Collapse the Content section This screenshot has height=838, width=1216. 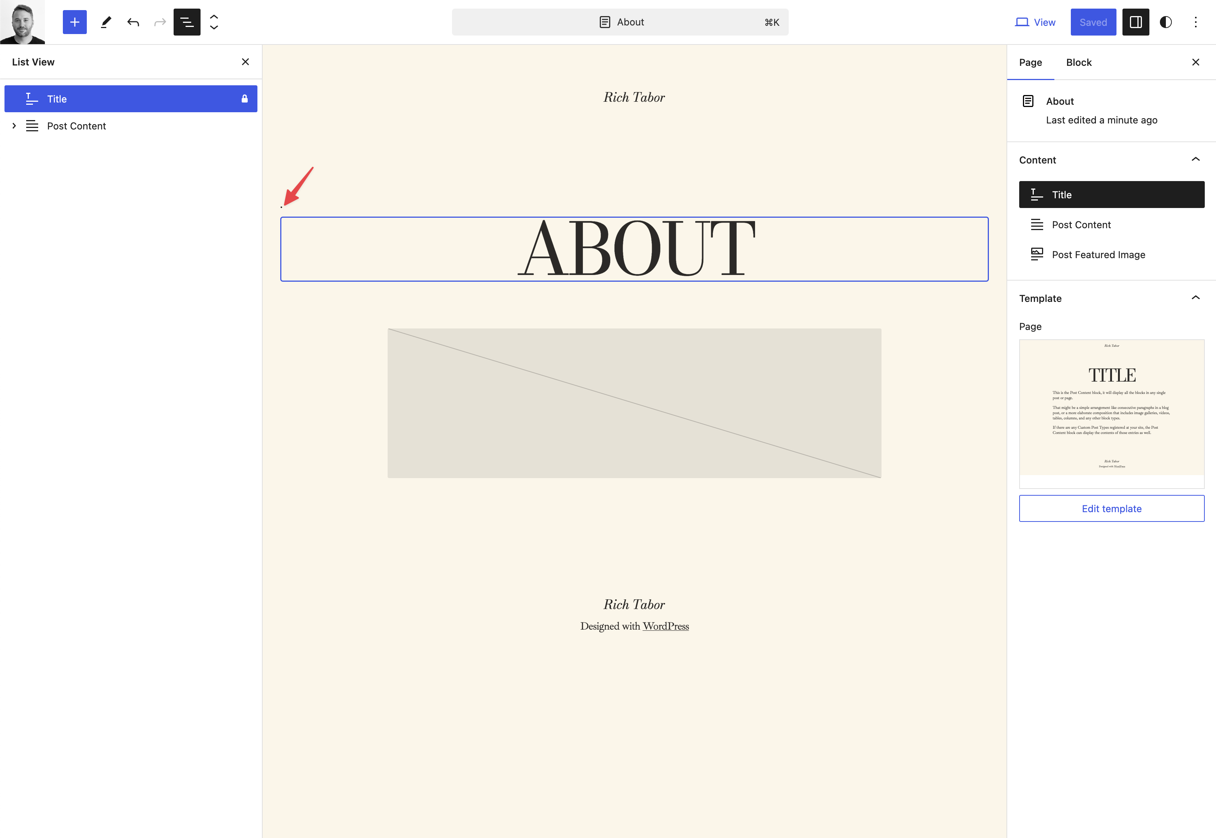1196,159
